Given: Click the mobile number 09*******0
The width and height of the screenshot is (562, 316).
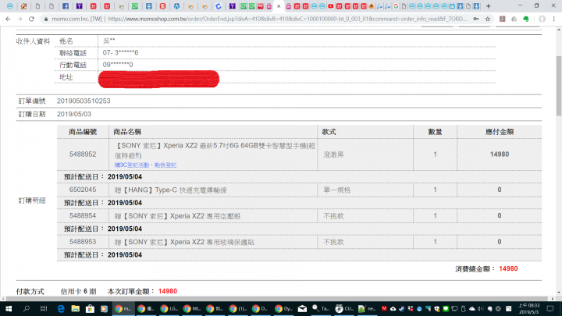Looking at the screenshot, I should click(x=118, y=65).
